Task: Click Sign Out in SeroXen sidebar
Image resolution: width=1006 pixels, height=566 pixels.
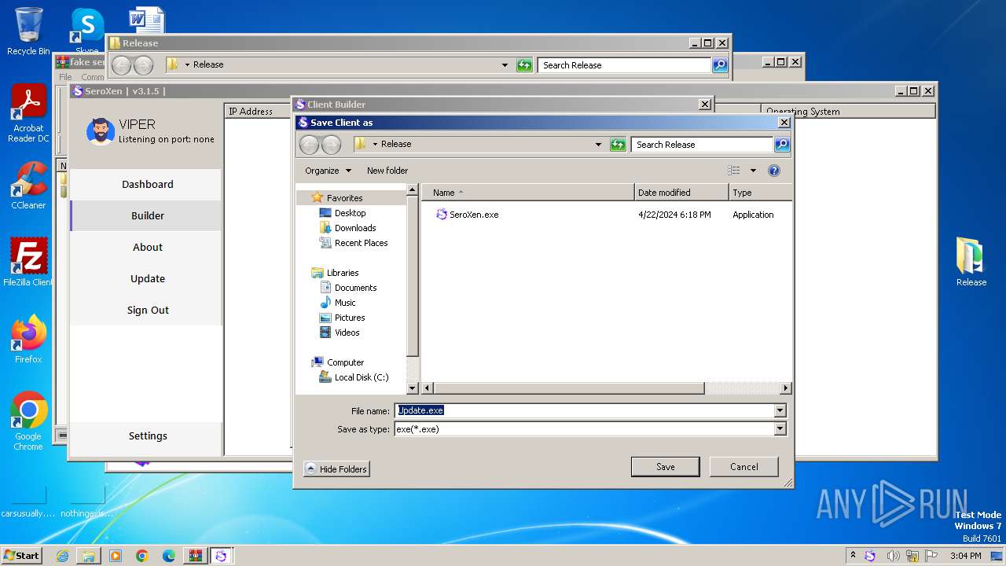Action: coord(147,311)
